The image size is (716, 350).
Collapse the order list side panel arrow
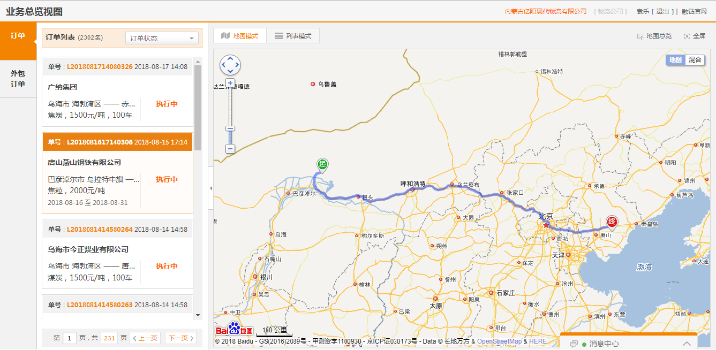click(x=210, y=188)
